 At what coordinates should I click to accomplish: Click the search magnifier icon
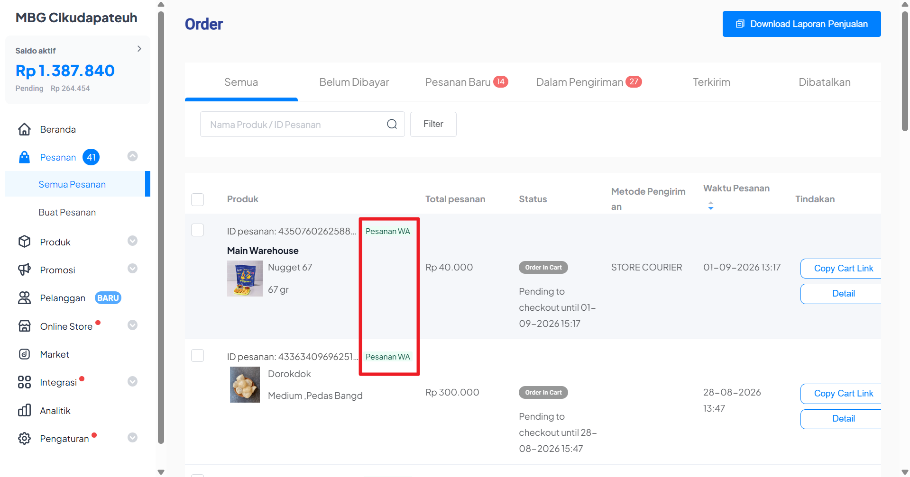tap(392, 124)
